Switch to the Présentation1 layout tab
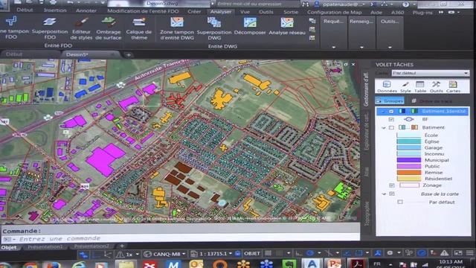 (45, 246)
